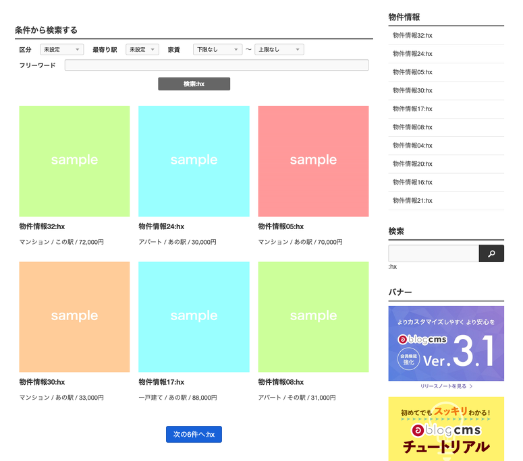
Task: Click the sidebar search input field
Action: [433, 253]
